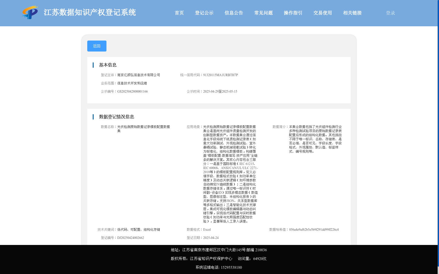Click the system logo icon

tap(30, 12)
